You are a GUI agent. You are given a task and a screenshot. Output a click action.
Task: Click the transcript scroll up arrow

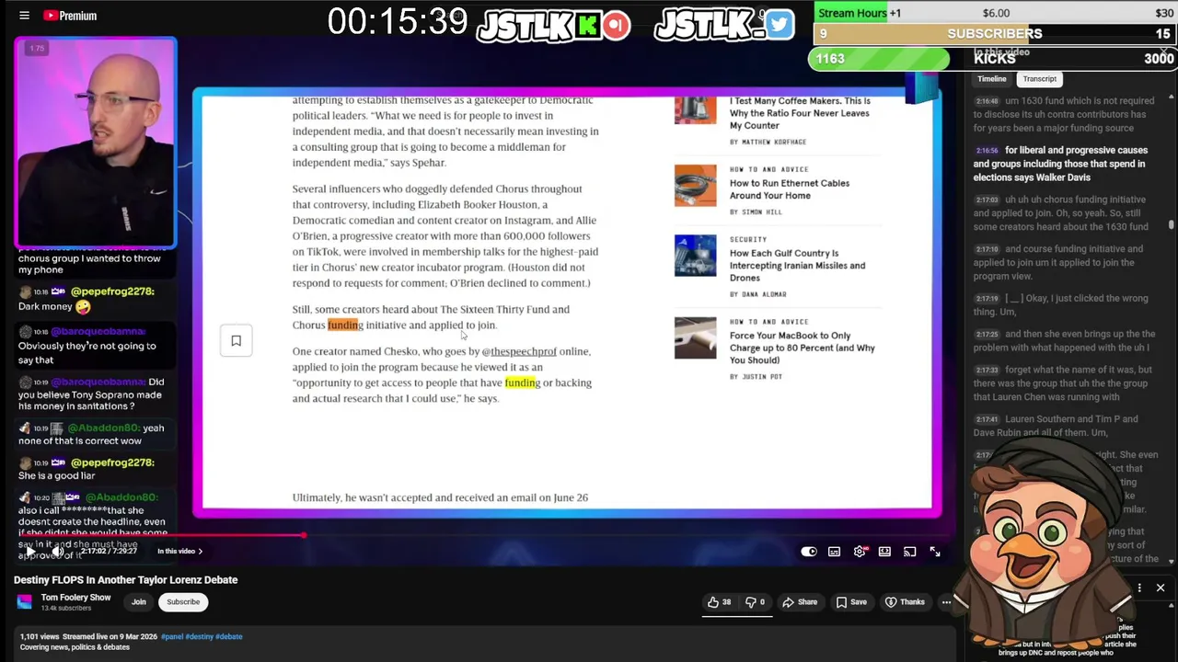click(1172, 96)
